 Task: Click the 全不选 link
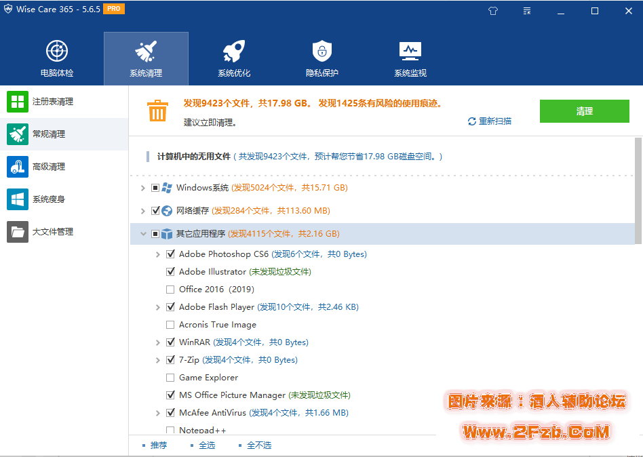[x=259, y=445]
